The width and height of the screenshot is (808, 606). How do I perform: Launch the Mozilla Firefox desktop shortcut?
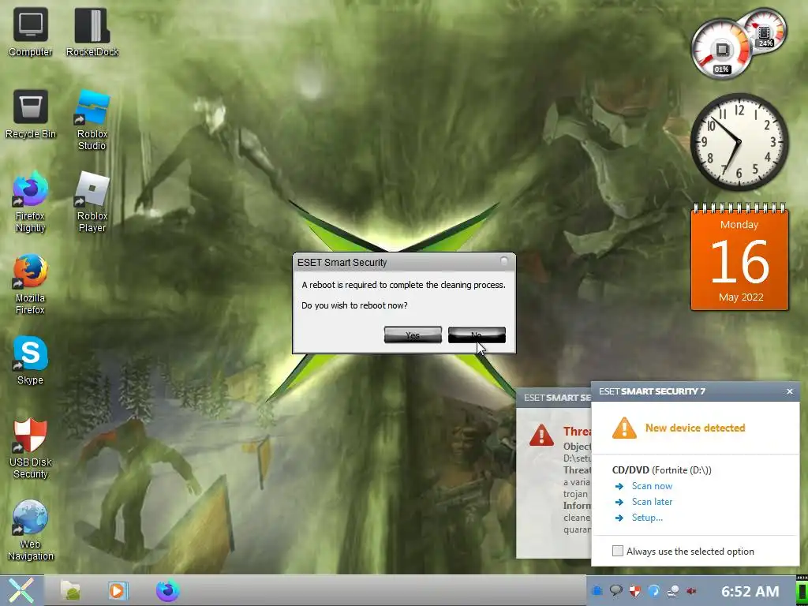[31, 284]
